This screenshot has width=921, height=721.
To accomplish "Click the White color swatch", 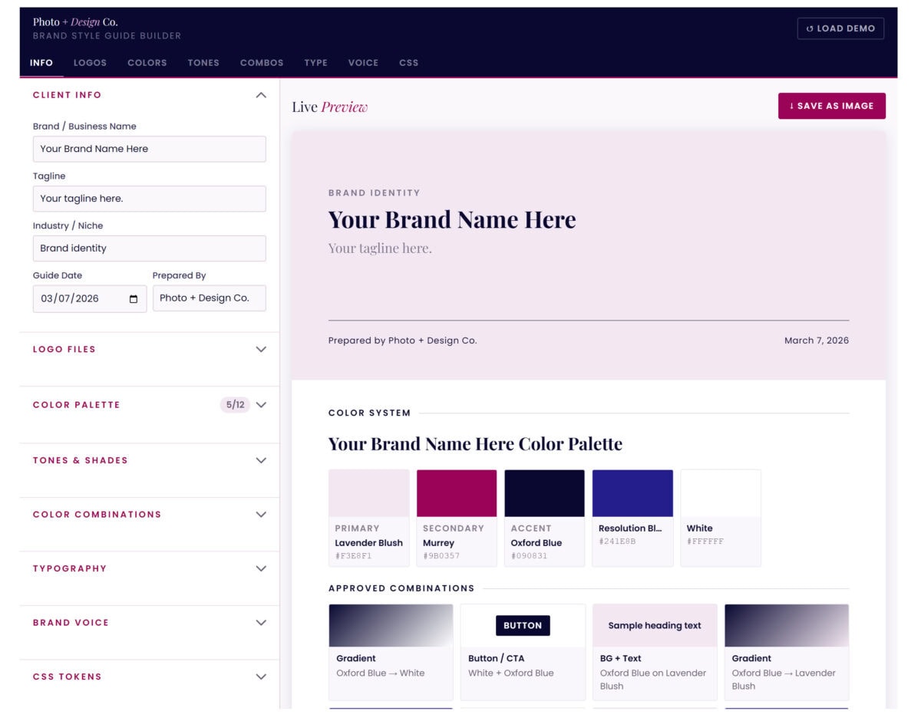I will pos(720,492).
